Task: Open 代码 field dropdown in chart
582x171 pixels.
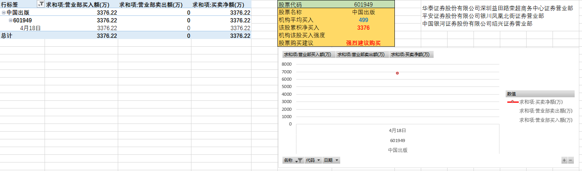Action: point(313,160)
